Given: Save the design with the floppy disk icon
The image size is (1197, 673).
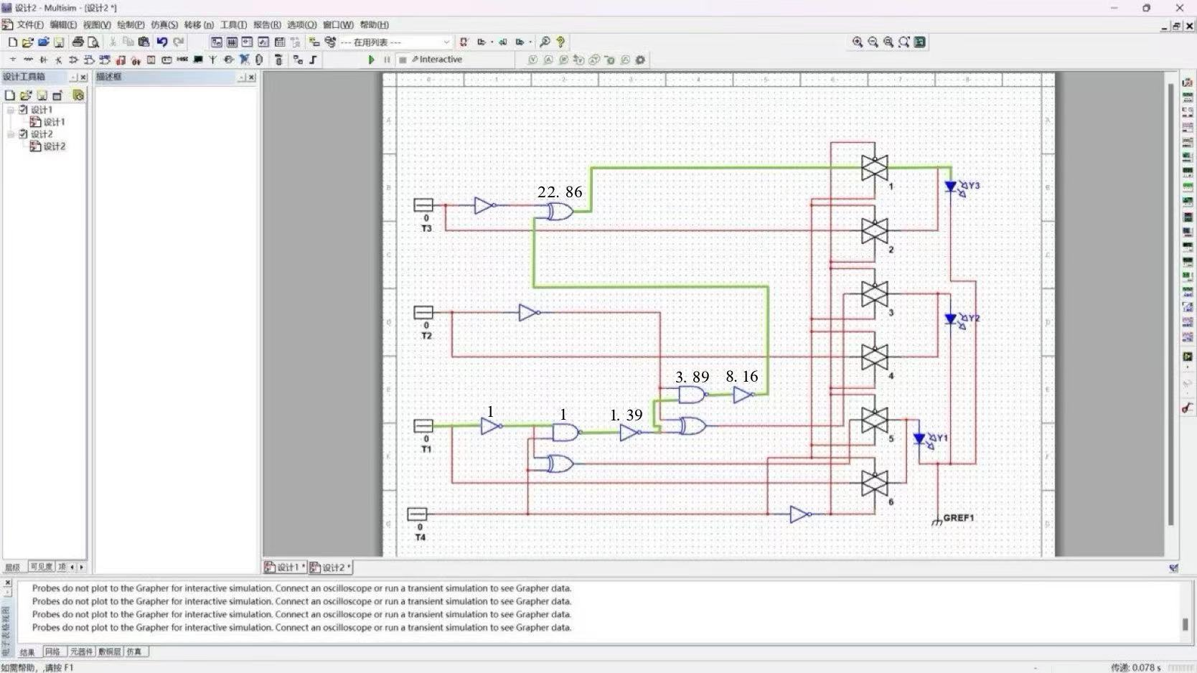Looking at the screenshot, I should pyautogui.click(x=59, y=42).
